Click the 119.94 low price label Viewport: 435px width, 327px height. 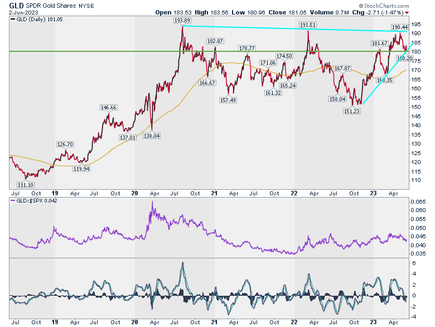pyautogui.click(x=81, y=169)
